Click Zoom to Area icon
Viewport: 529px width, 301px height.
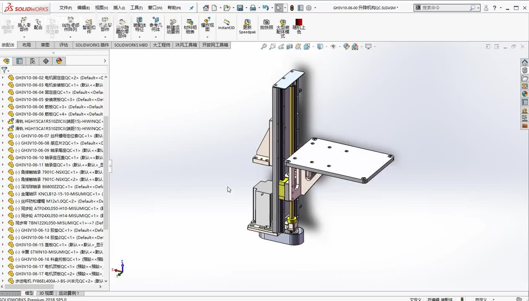272,47
